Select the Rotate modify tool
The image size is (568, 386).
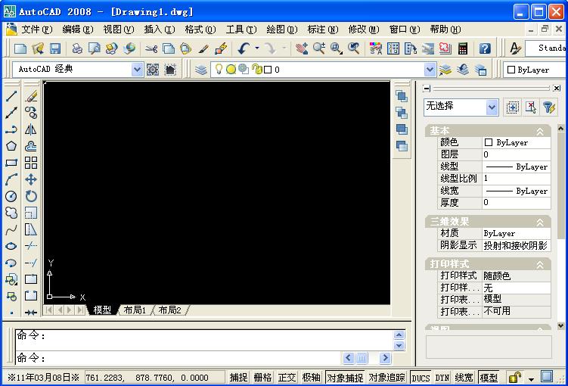tap(31, 196)
